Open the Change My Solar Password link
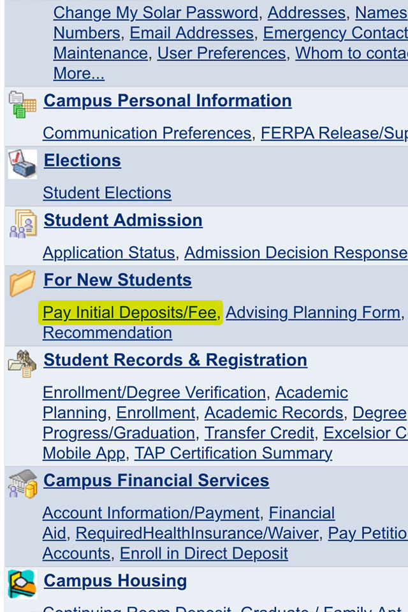Viewport: 408px width, 612px height. (x=156, y=13)
